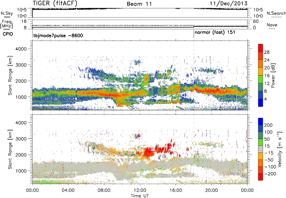
Task: Click the CPID row label
Action: pos(8,34)
